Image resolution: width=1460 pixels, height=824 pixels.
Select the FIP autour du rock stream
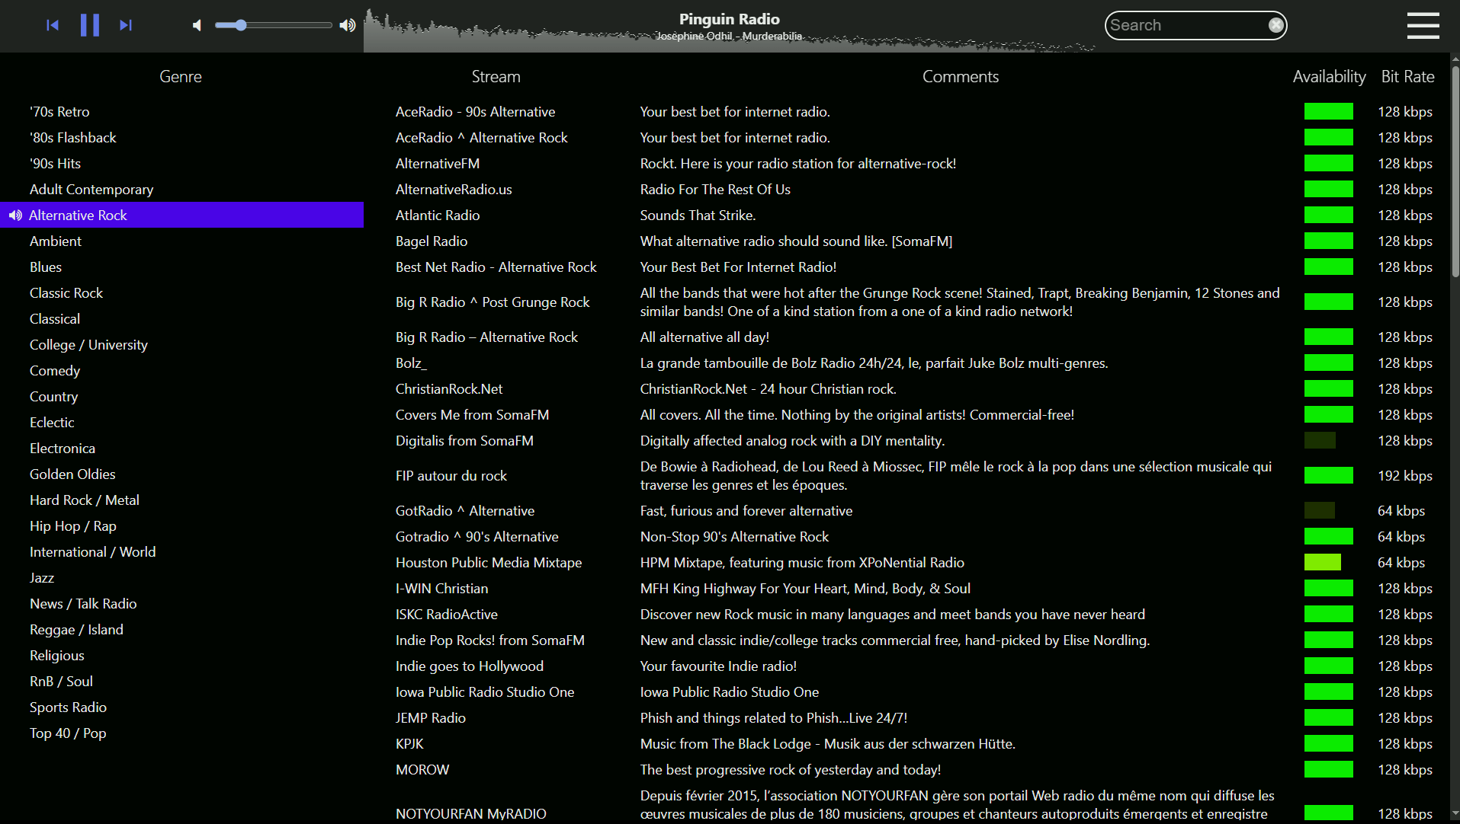tap(451, 475)
